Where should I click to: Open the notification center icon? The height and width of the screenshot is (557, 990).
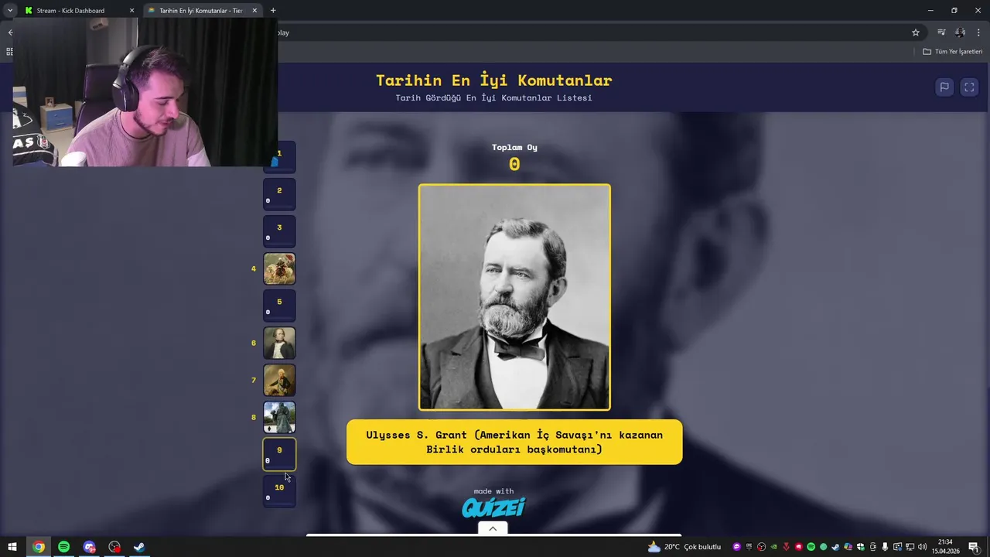[x=974, y=547]
